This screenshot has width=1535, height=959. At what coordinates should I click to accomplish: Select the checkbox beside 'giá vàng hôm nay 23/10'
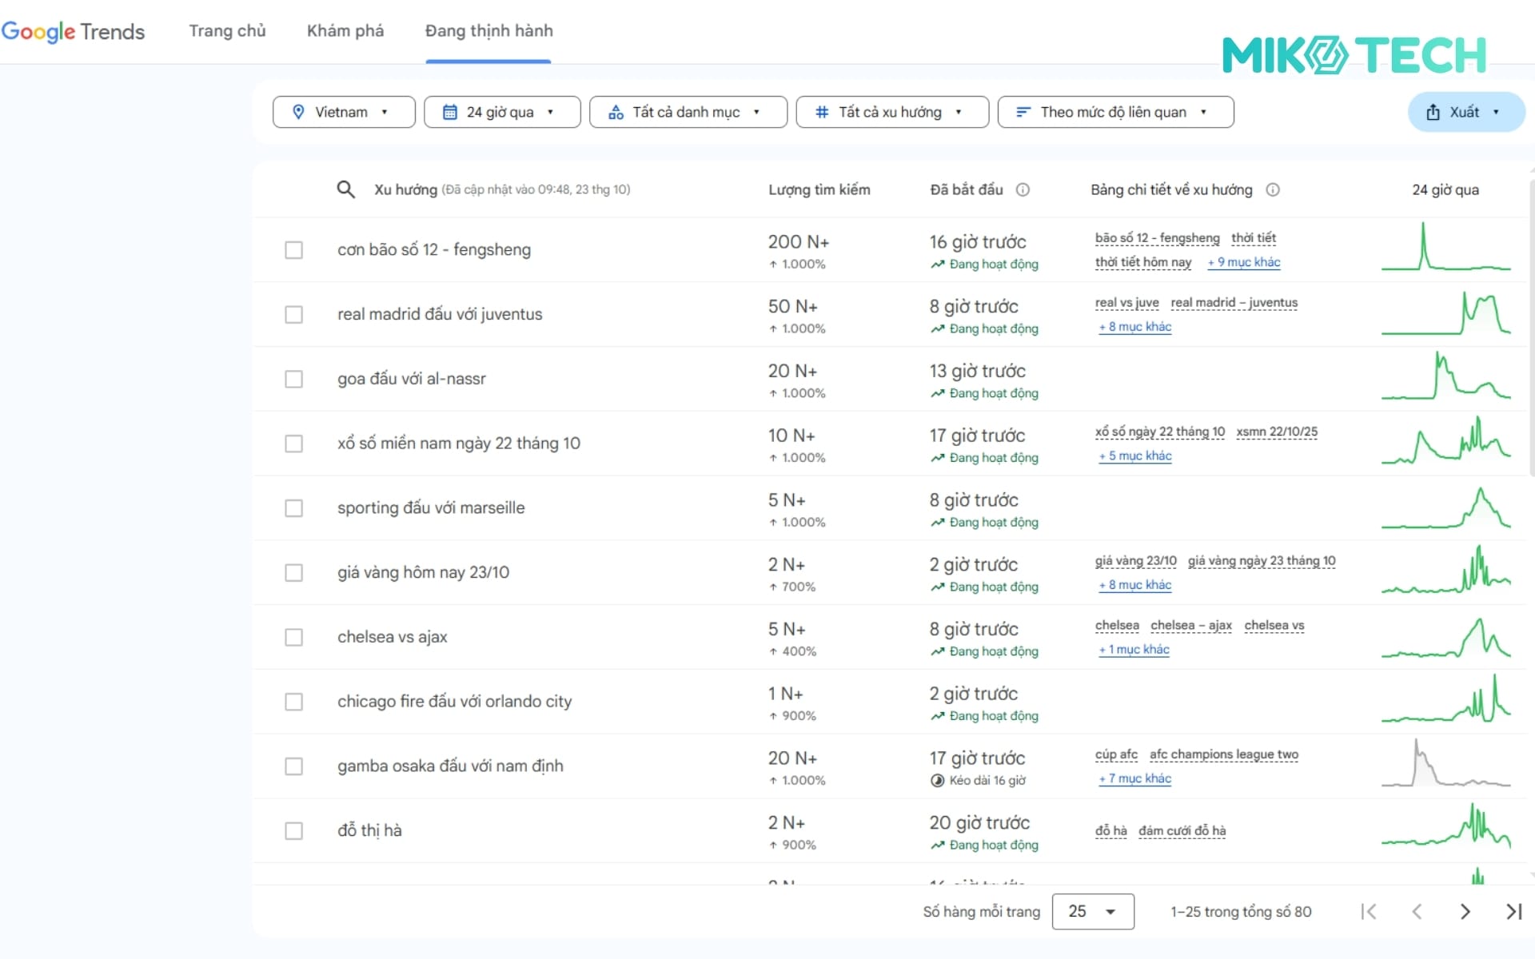point(294,573)
